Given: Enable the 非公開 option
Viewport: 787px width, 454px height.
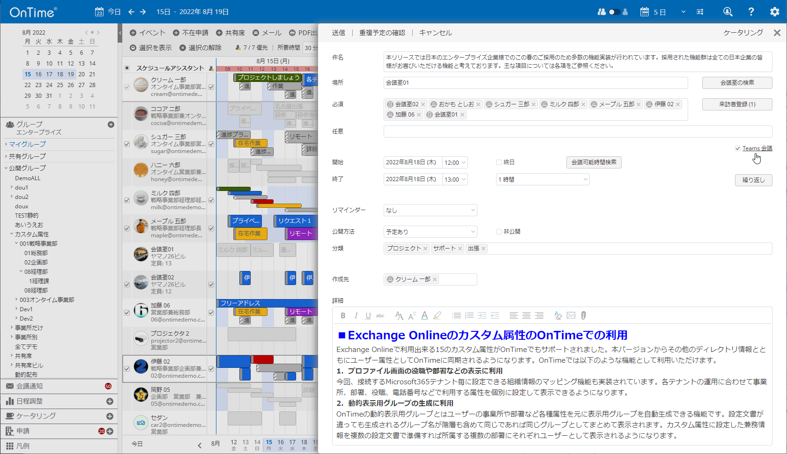Looking at the screenshot, I should pos(499,231).
